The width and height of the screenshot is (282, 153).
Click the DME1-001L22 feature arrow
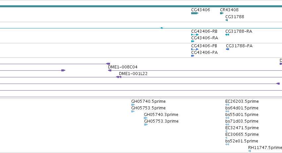pos(119,77)
